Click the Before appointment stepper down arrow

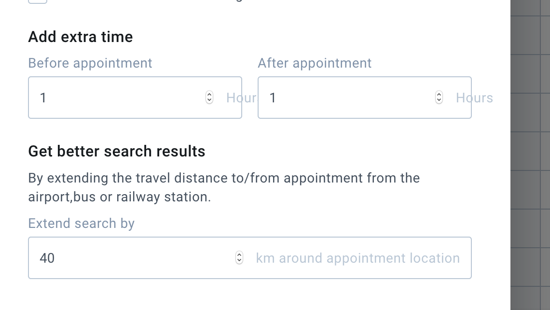pos(209,100)
